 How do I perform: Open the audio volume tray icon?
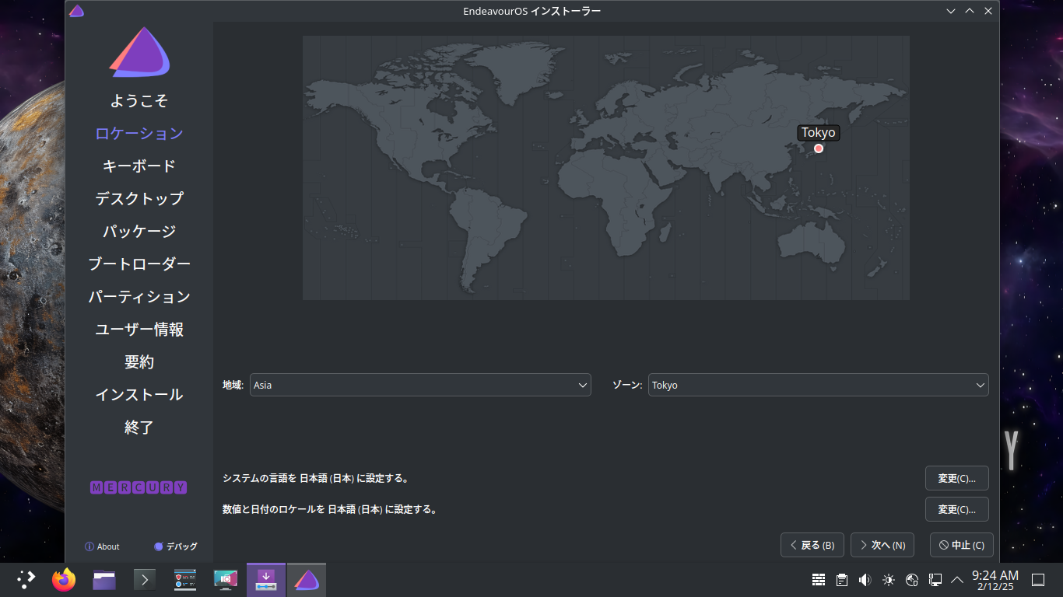pos(865,579)
